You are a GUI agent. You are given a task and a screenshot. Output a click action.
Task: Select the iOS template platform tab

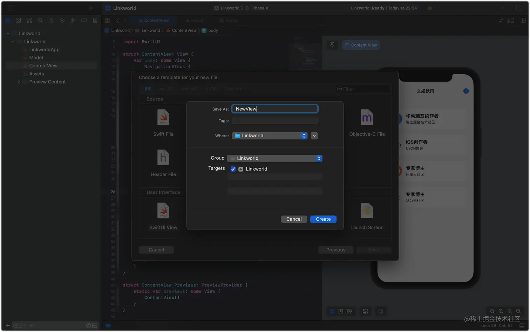click(148, 89)
